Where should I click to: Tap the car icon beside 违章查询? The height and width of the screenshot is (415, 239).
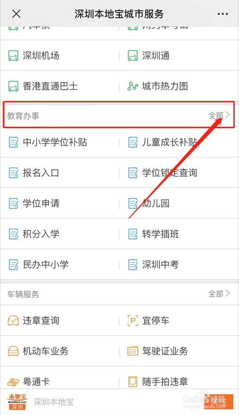click(x=13, y=321)
